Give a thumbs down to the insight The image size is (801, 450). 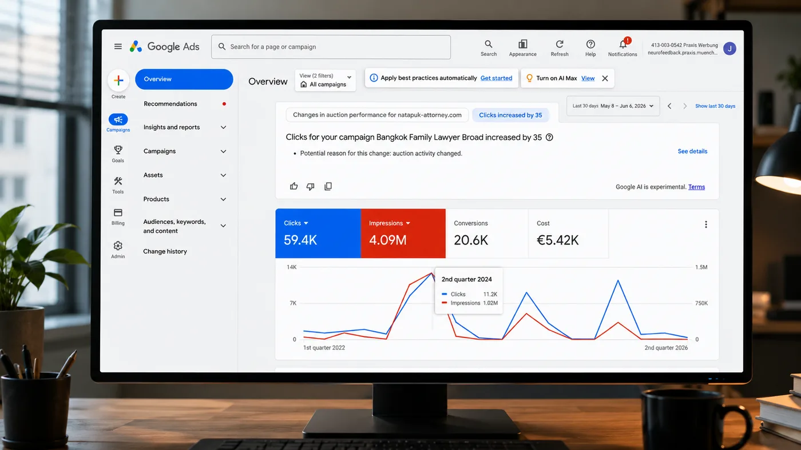click(311, 186)
